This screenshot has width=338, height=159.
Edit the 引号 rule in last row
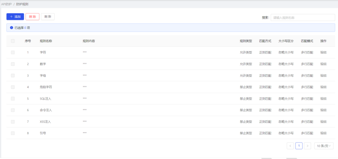click(323, 133)
